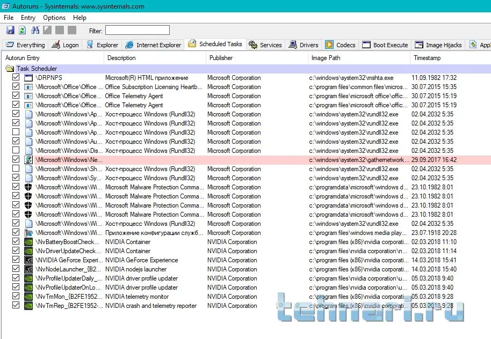Sort by Timestamp column header
This screenshot has height=339, width=491.
(x=451, y=58)
